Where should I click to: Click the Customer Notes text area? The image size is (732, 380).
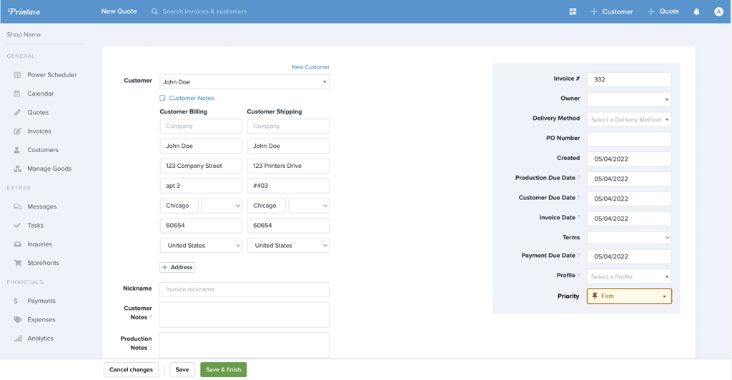[244, 314]
